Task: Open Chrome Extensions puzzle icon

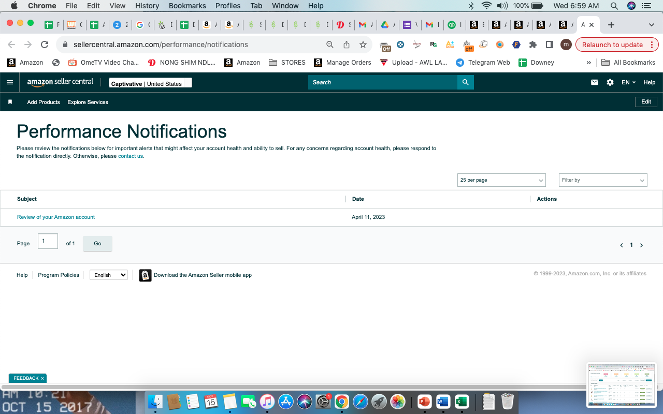Action: [x=533, y=45]
